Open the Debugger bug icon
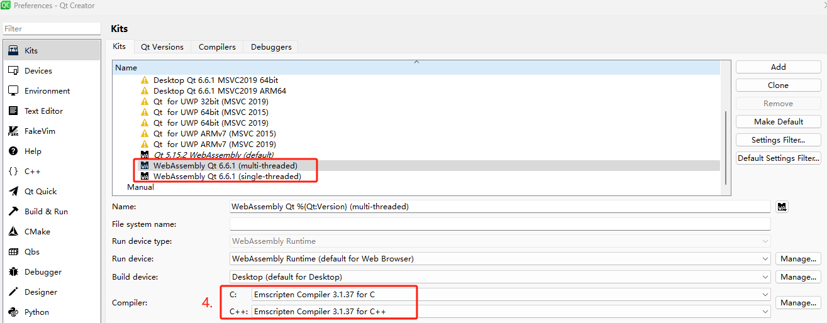The width and height of the screenshot is (827, 323). tap(13, 271)
